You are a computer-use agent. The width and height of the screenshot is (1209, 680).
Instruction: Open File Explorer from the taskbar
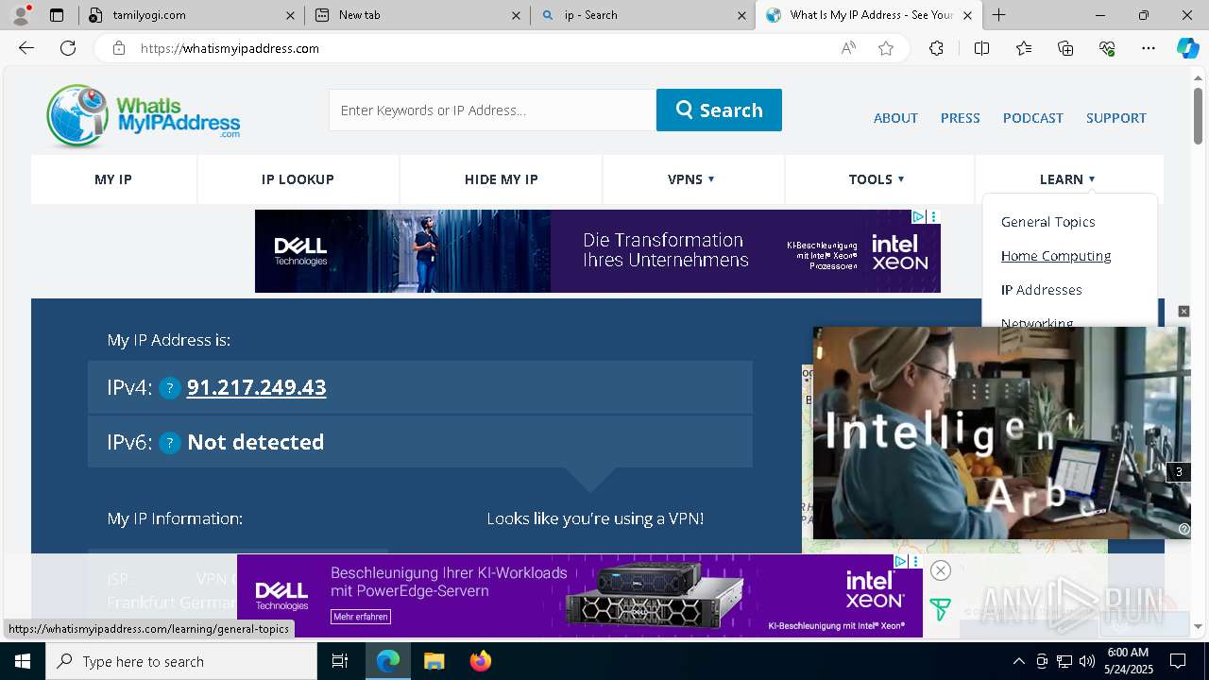click(434, 661)
